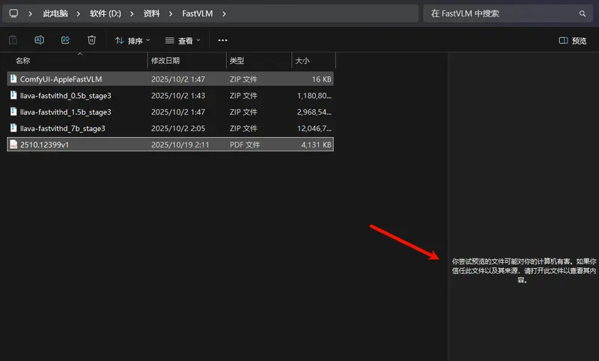599x361 pixels.
Task: Click the computer icon in address bar
Action: (13, 13)
